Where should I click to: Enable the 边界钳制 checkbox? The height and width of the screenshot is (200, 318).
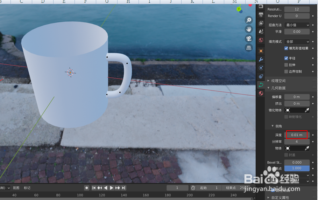click(x=286, y=71)
